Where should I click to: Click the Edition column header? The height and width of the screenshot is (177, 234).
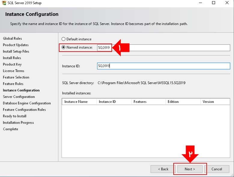pos(183,102)
